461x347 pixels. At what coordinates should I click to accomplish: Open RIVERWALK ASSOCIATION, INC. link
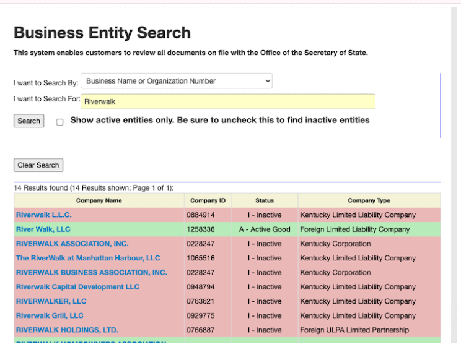coord(72,244)
